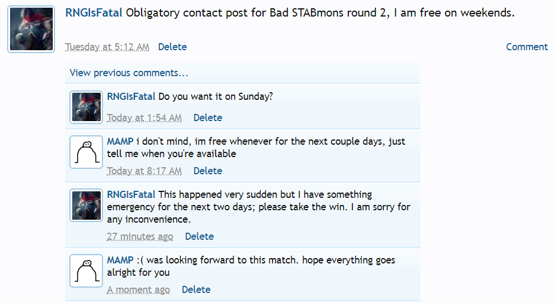Delete the 'please take the win' comment
This screenshot has height=303, width=555.
(200, 236)
